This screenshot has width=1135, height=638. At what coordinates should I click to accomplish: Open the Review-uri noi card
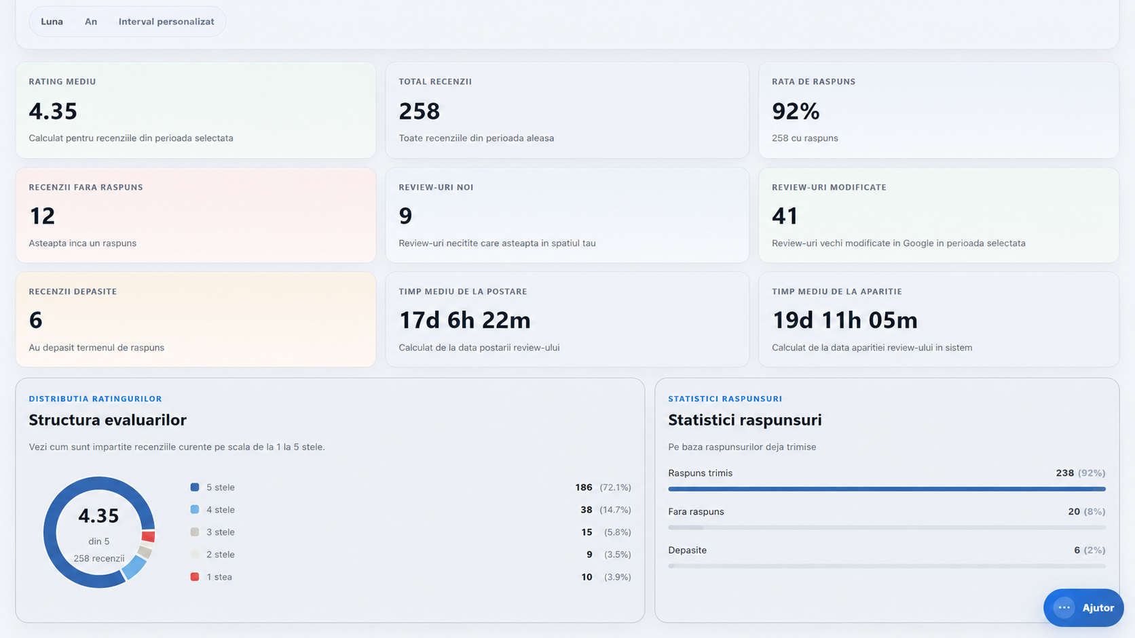tap(567, 216)
